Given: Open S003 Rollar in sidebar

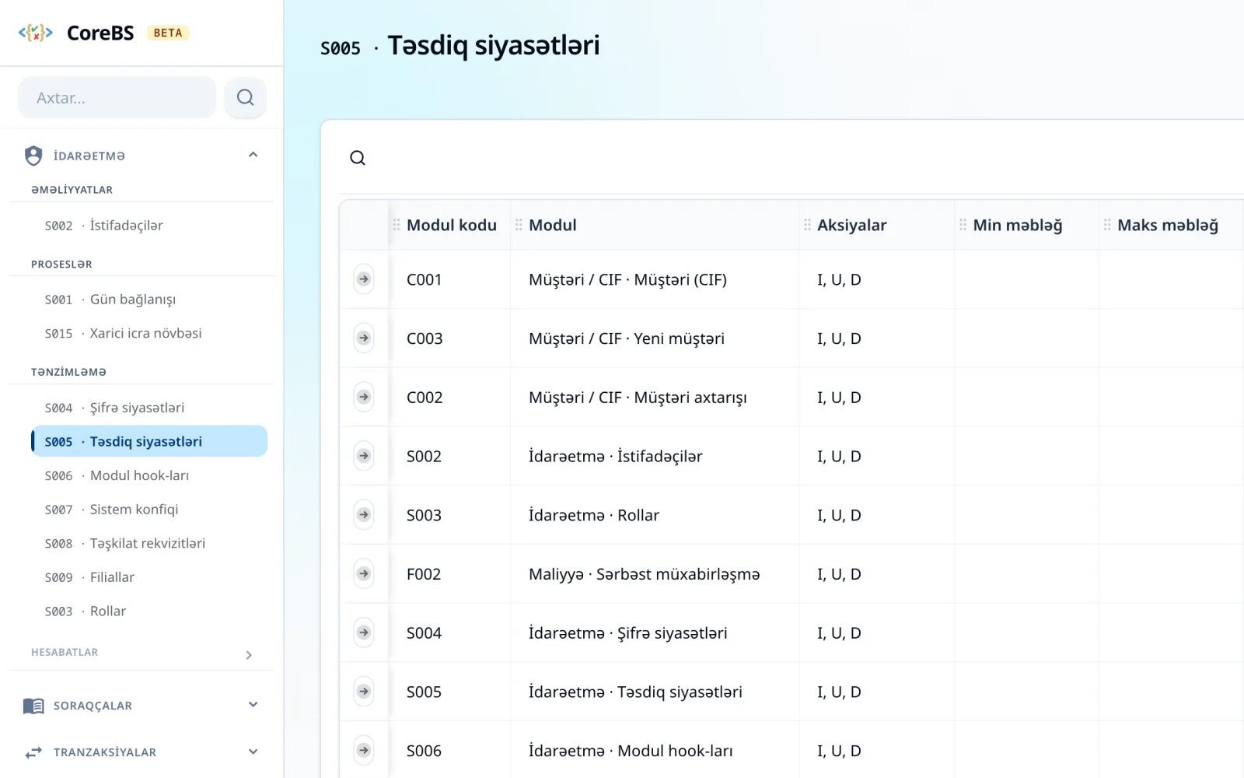Looking at the screenshot, I should click(149, 612).
